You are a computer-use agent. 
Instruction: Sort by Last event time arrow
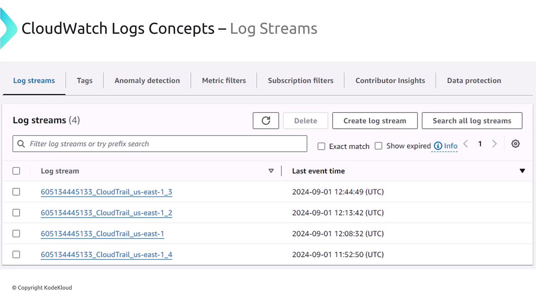coord(522,171)
